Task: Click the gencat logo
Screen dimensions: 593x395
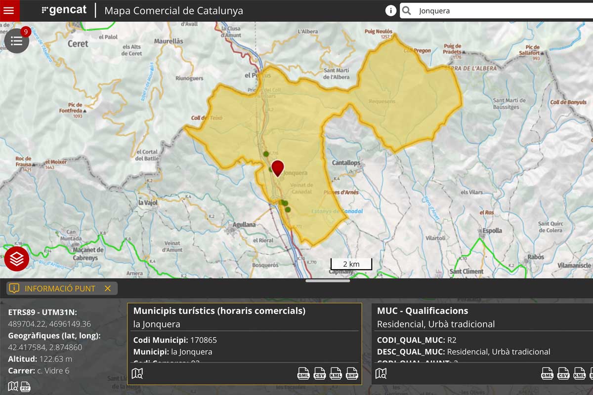Action: coord(64,10)
